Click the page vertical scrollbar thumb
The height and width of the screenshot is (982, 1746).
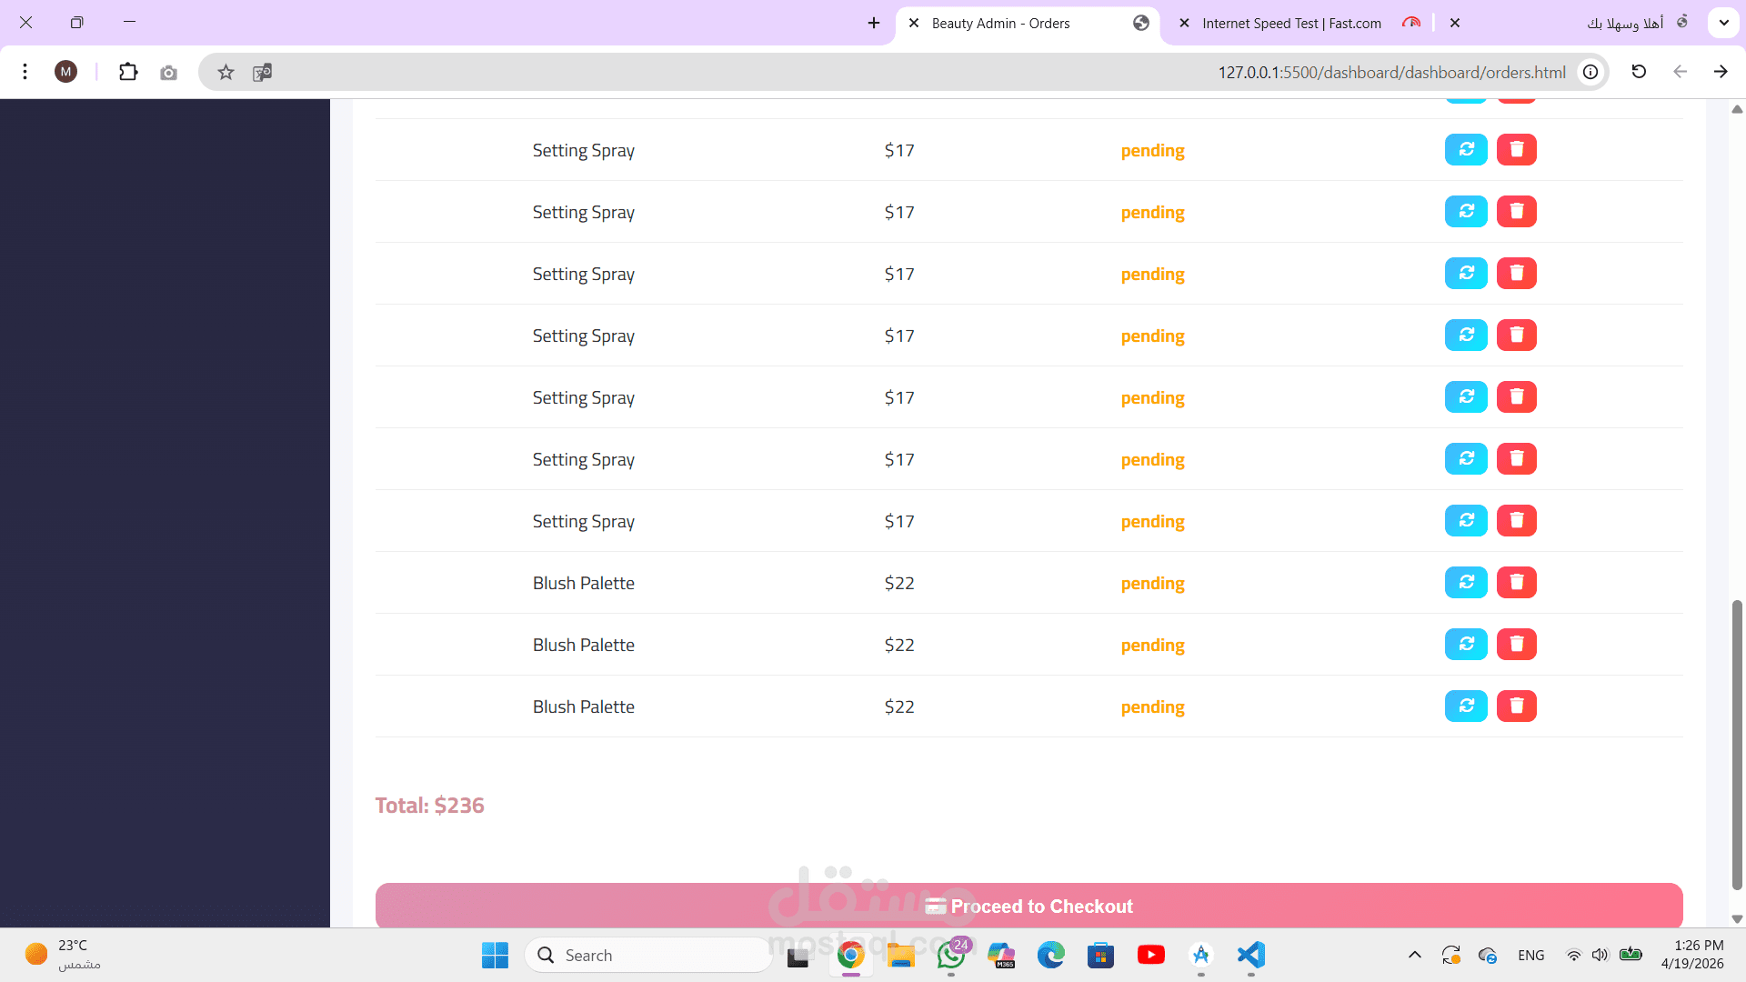pyautogui.click(x=1737, y=744)
